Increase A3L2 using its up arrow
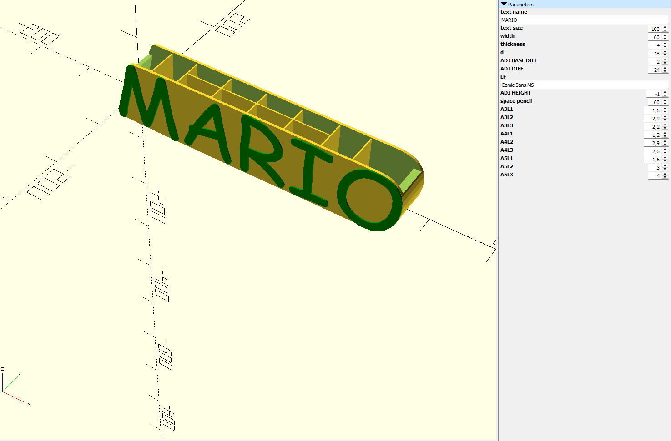The height and width of the screenshot is (441, 671). pyautogui.click(x=665, y=117)
